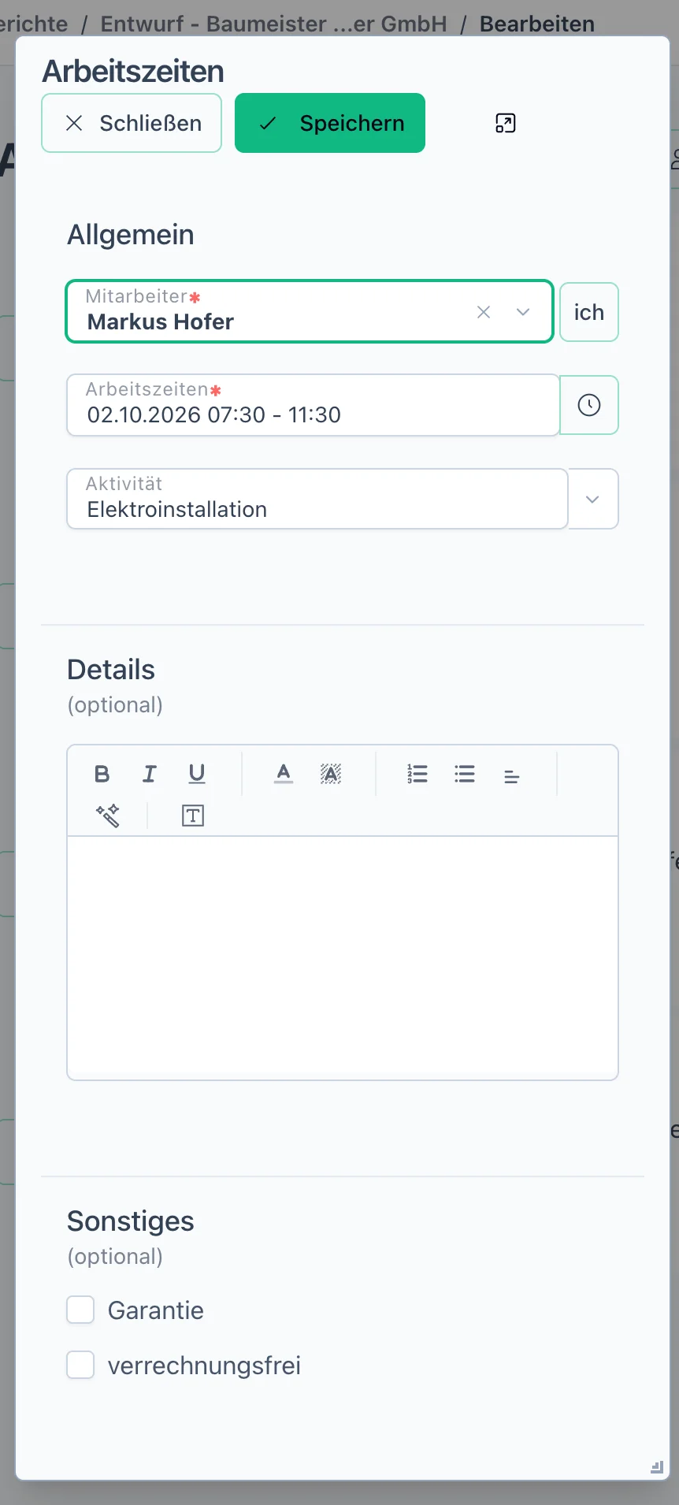Click the 'ich' button
This screenshot has height=1505, width=679.
[589, 312]
